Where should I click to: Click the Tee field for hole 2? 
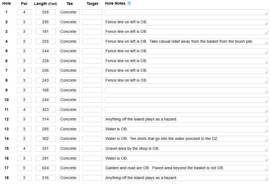tap(69, 22)
